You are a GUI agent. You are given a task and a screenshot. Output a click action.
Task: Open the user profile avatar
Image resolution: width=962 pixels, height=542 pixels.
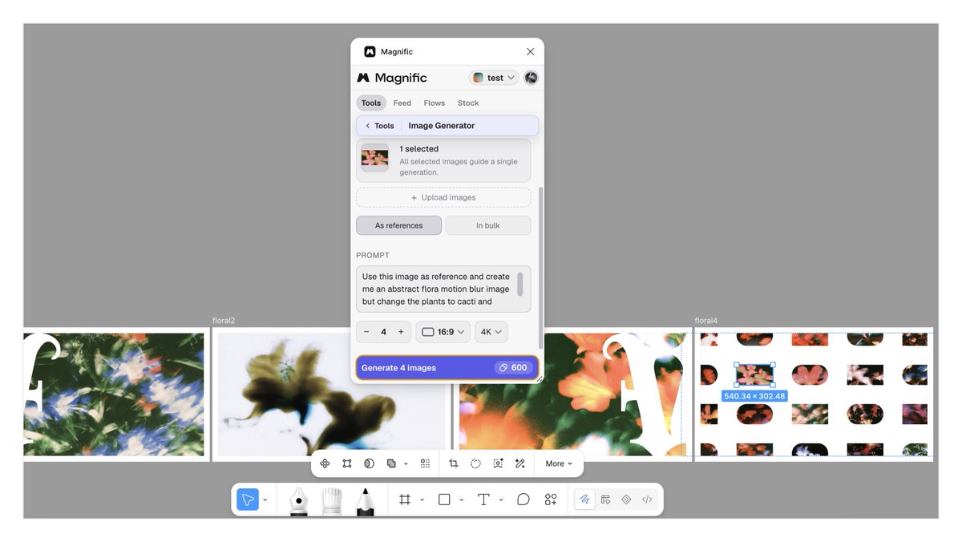[x=531, y=78]
